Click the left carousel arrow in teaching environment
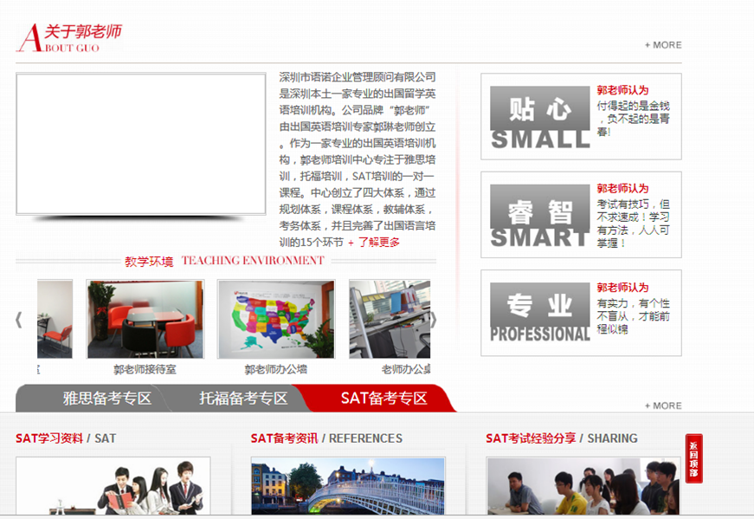754x519 pixels. 19,320
